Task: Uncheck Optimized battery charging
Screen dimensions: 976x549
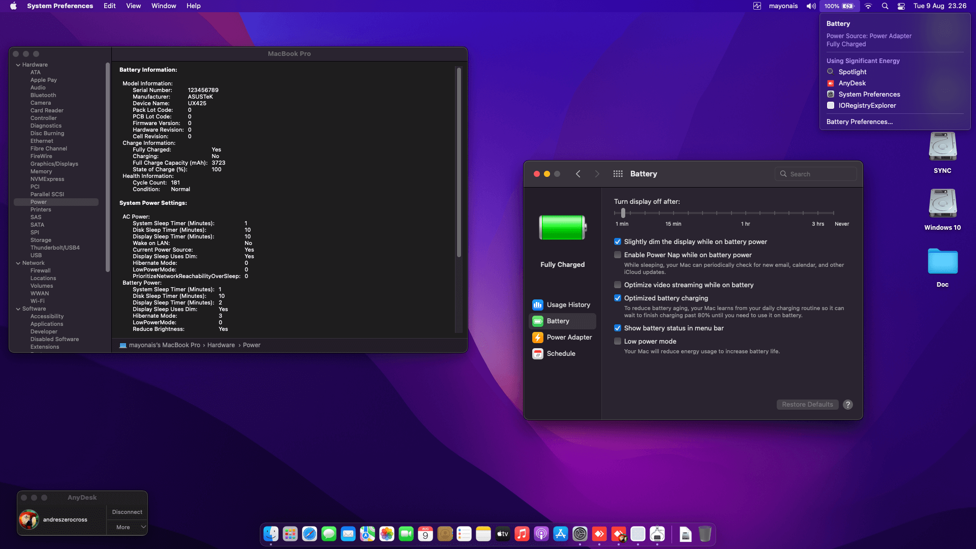Action: point(618,298)
